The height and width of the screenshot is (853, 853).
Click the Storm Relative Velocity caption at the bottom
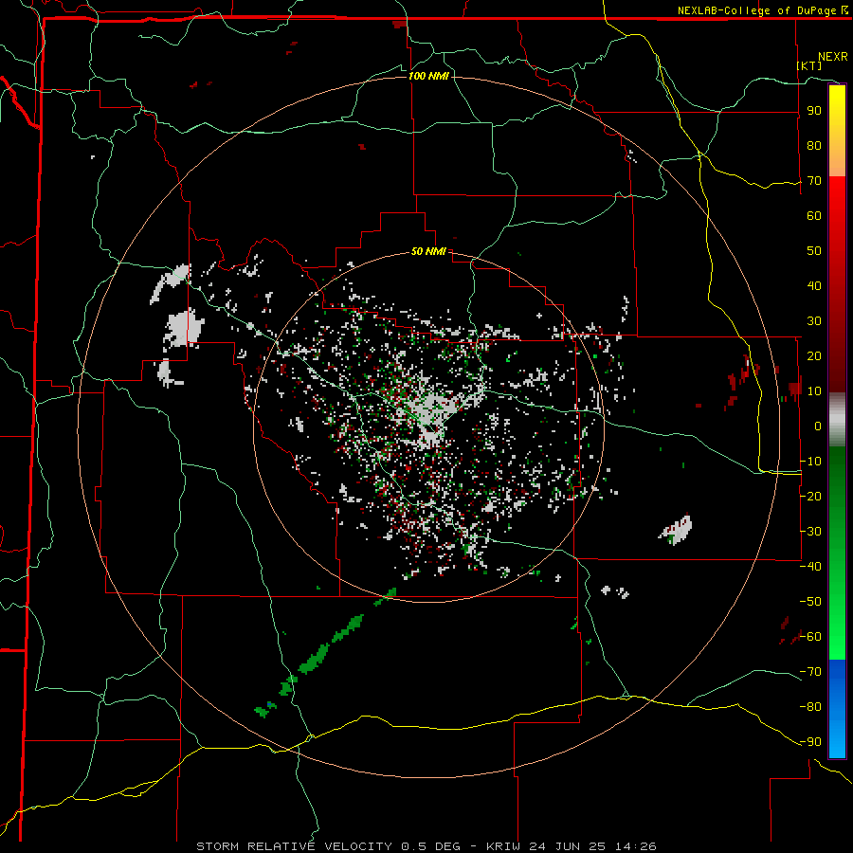pyautogui.click(x=426, y=846)
